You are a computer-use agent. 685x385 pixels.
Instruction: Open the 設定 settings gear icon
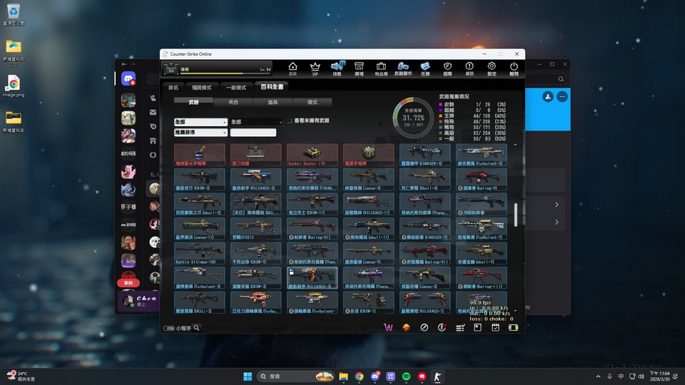coord(492,68)
